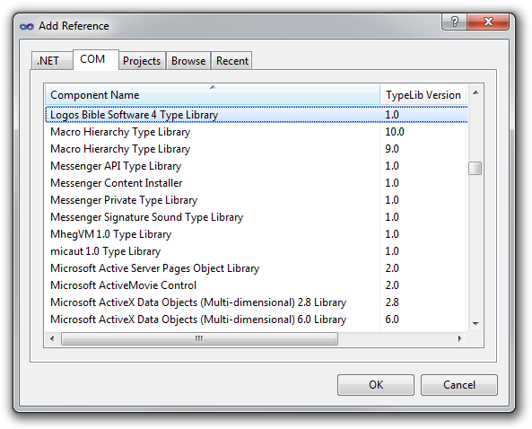Switch to the .NET tab

point(52,61)
